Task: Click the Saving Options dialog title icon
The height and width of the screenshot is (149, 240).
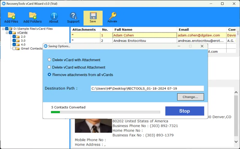Action: 46,46
